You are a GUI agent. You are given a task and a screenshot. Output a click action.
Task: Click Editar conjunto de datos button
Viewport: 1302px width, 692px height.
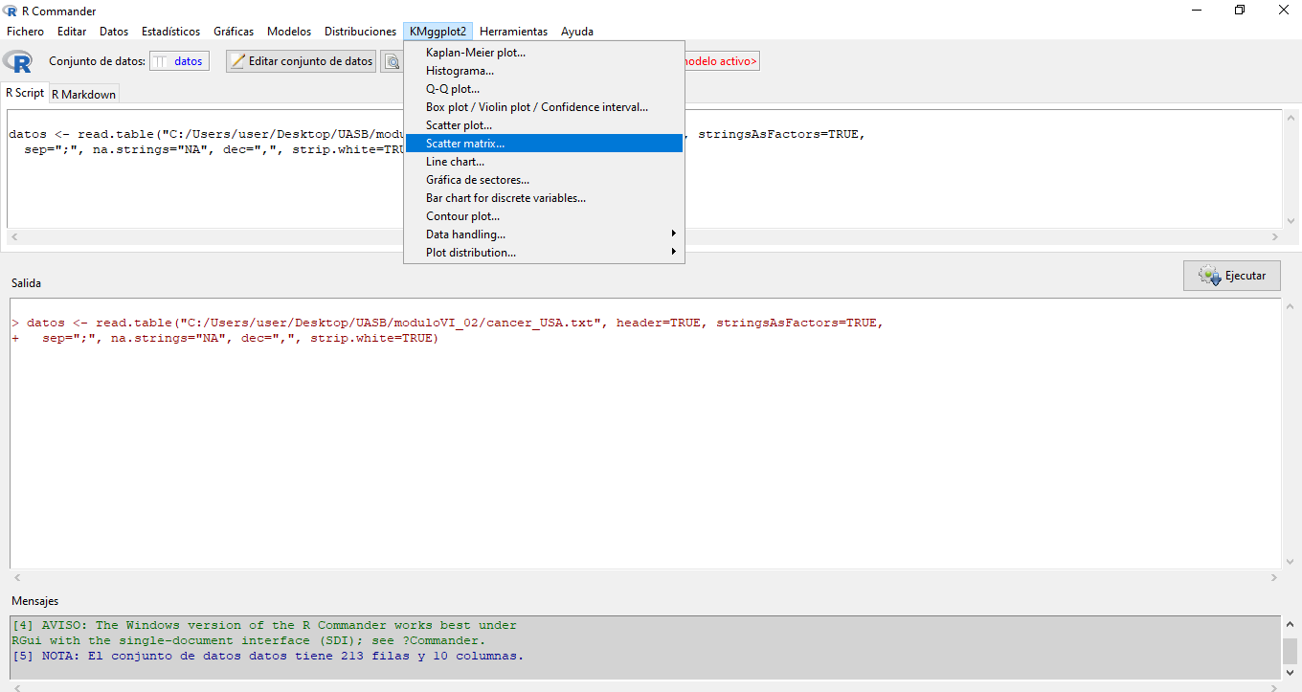(x=301, y=61)
